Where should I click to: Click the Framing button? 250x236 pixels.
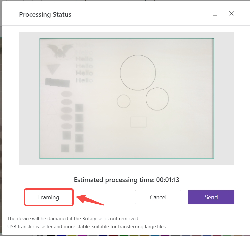49,197
